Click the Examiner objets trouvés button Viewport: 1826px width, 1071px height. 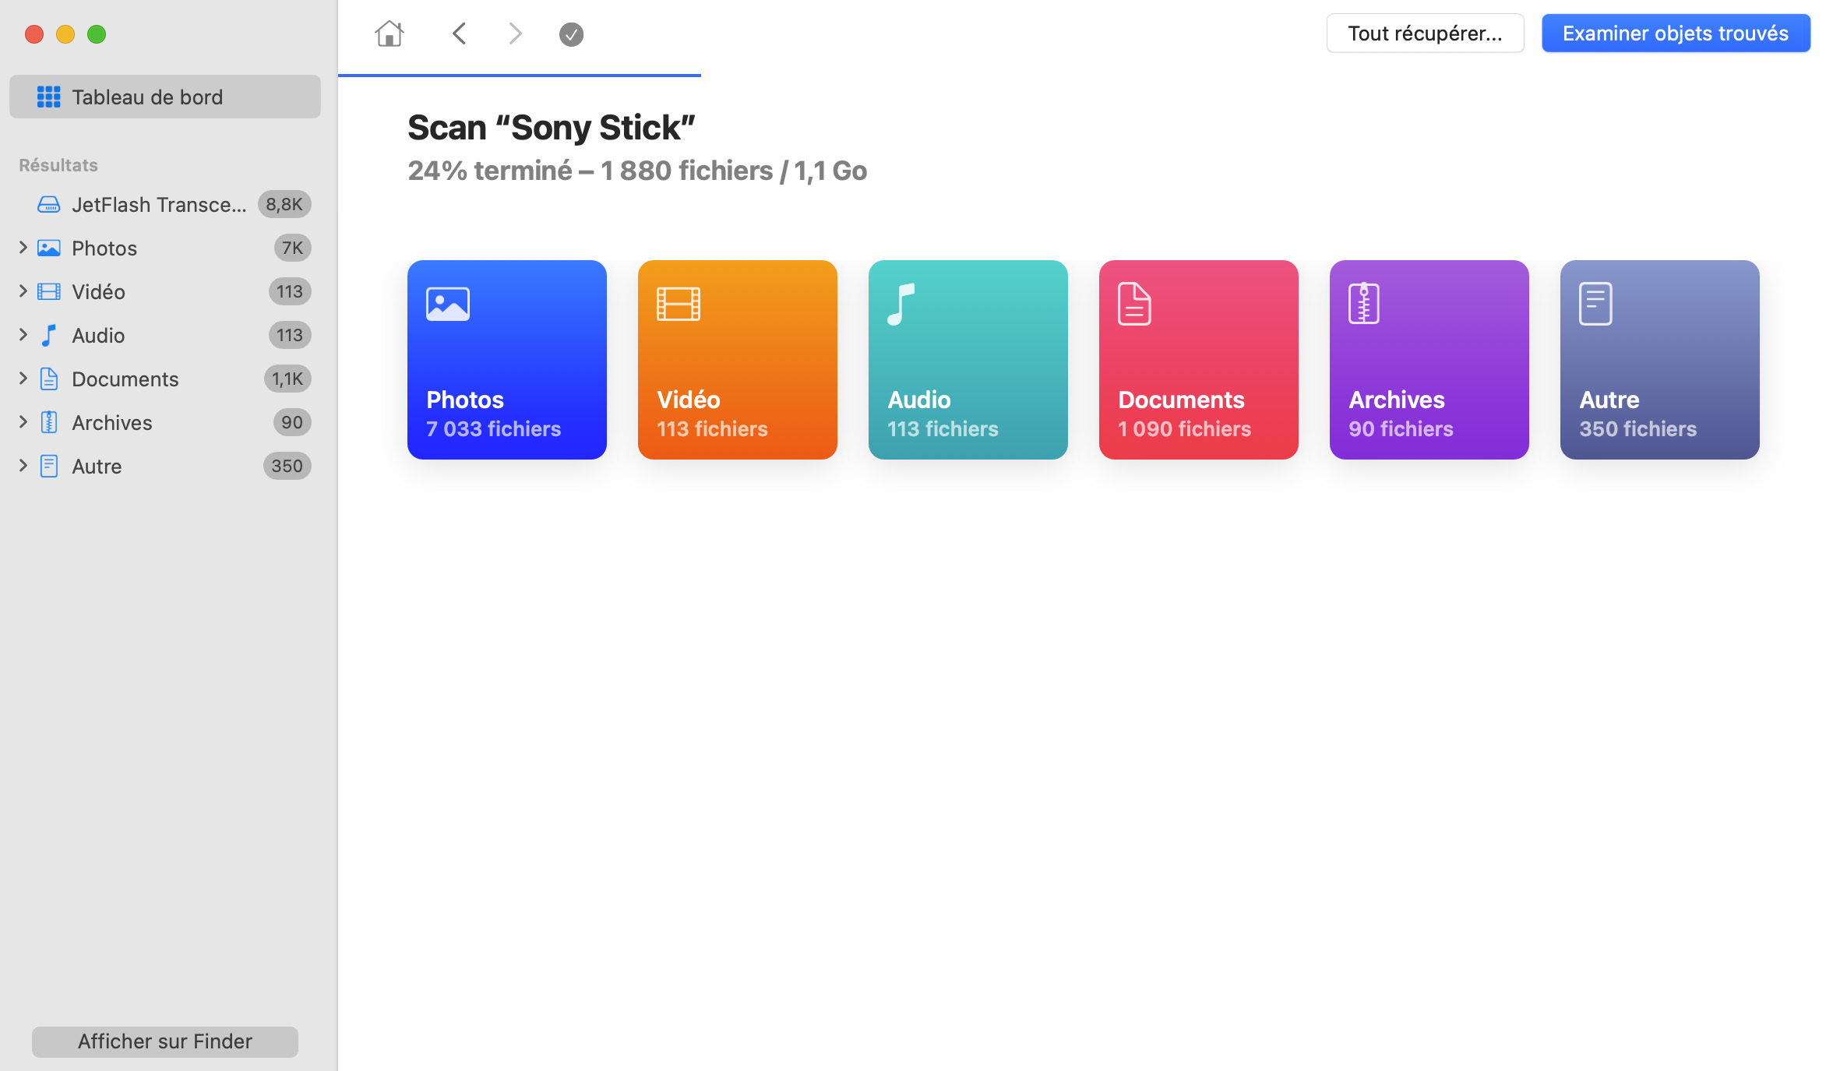point(1676,32)
